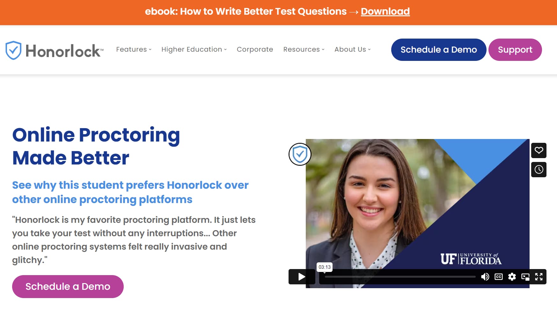Play the Honorlock student testimonial video
The image size is (557, 314).
click(x=301, y=277)
